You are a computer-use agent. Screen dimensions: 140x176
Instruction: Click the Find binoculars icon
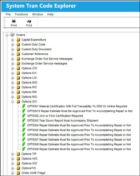[x=29, y=21]
